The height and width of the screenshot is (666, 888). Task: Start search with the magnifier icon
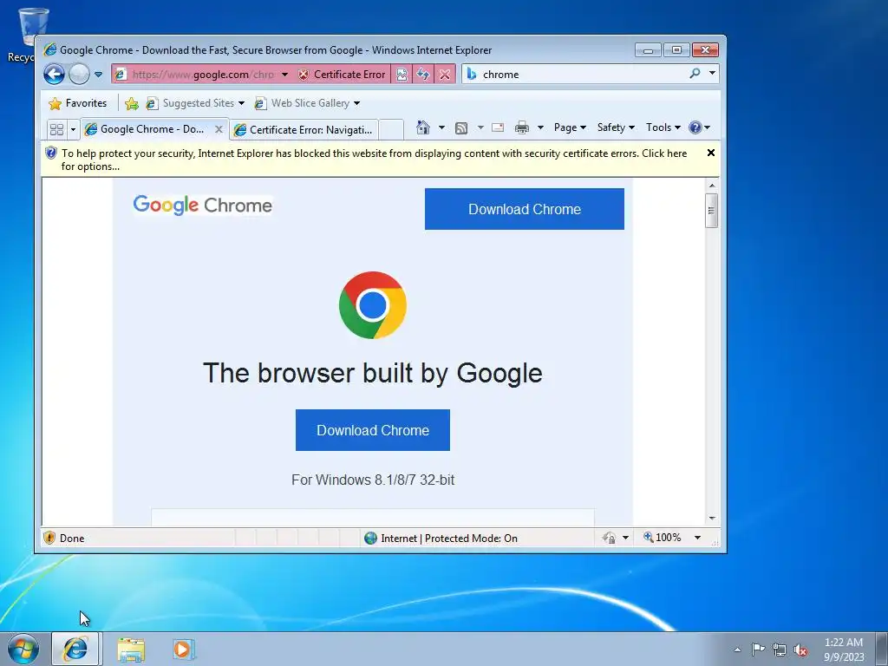[x=695, y=74]
